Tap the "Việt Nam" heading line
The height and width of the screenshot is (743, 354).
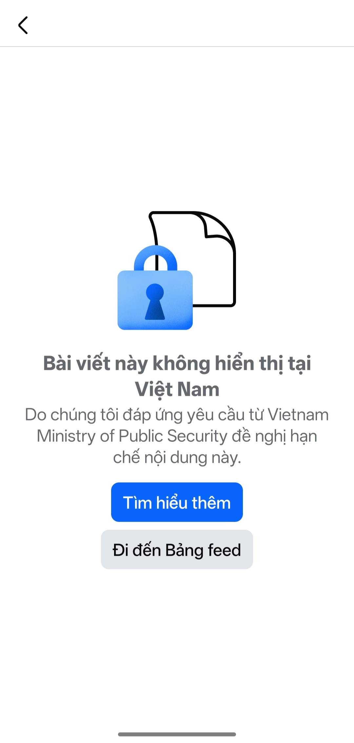click(x=177, y=390)
